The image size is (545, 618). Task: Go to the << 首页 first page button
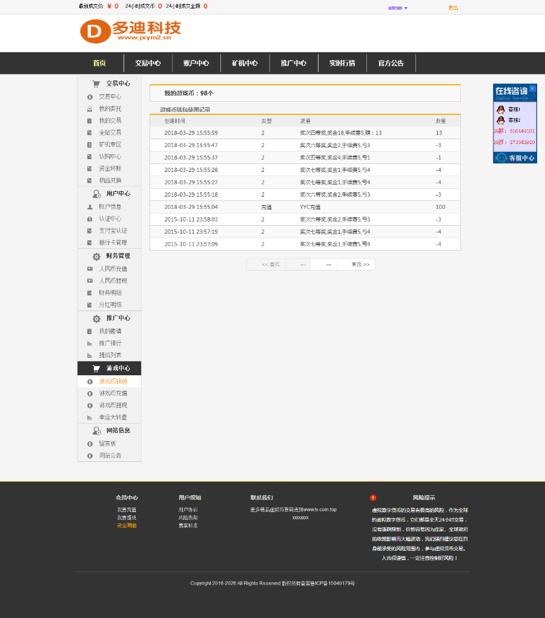(266, 265)
